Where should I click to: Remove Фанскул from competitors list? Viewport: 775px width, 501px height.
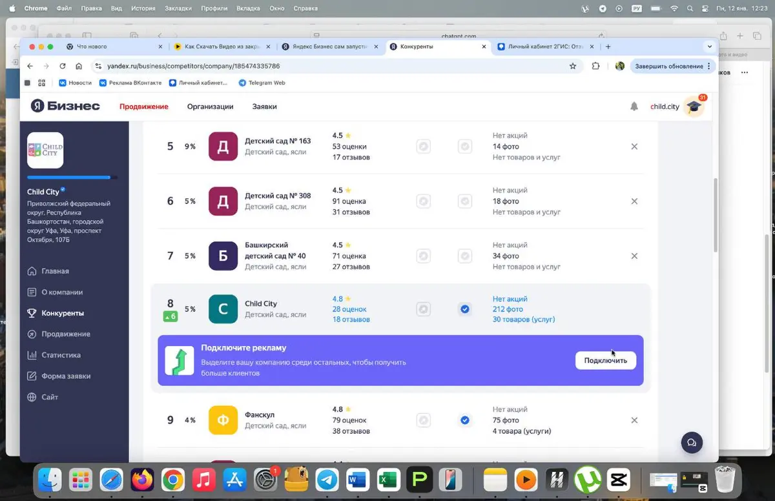pos(634,420)
